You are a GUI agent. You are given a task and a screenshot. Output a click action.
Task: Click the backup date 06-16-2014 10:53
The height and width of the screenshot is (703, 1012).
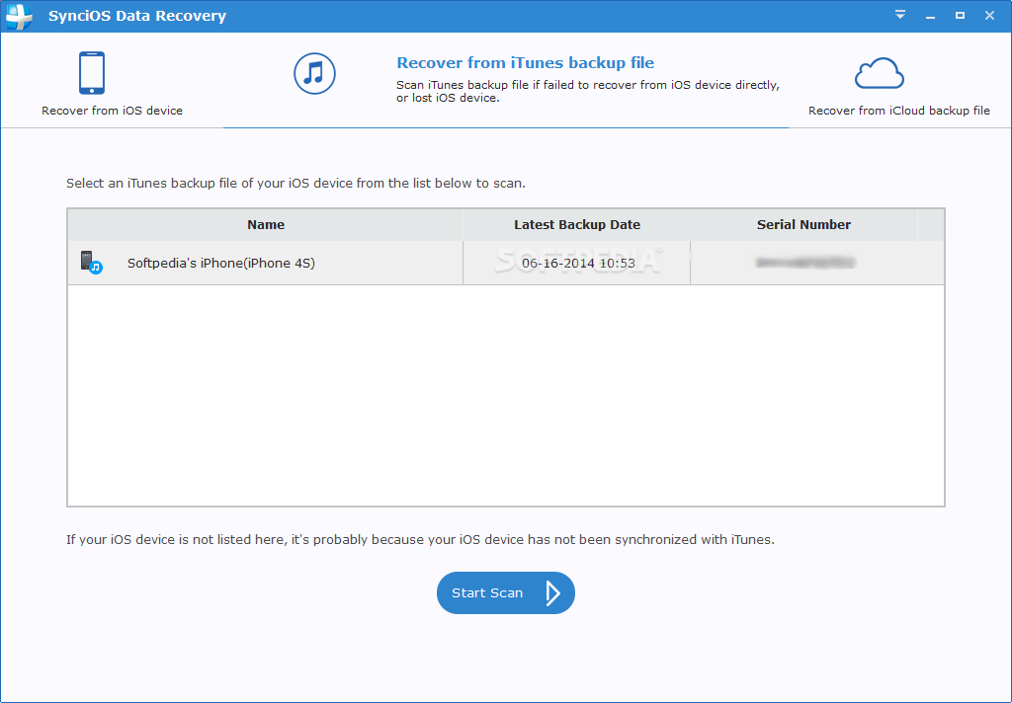tap(578, 264)
